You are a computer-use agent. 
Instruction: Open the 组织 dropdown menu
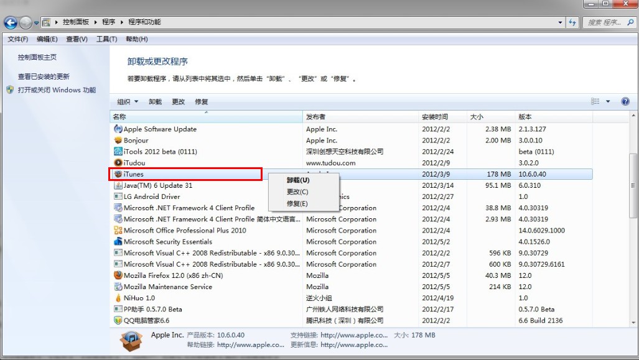click(x=128, y=101)
